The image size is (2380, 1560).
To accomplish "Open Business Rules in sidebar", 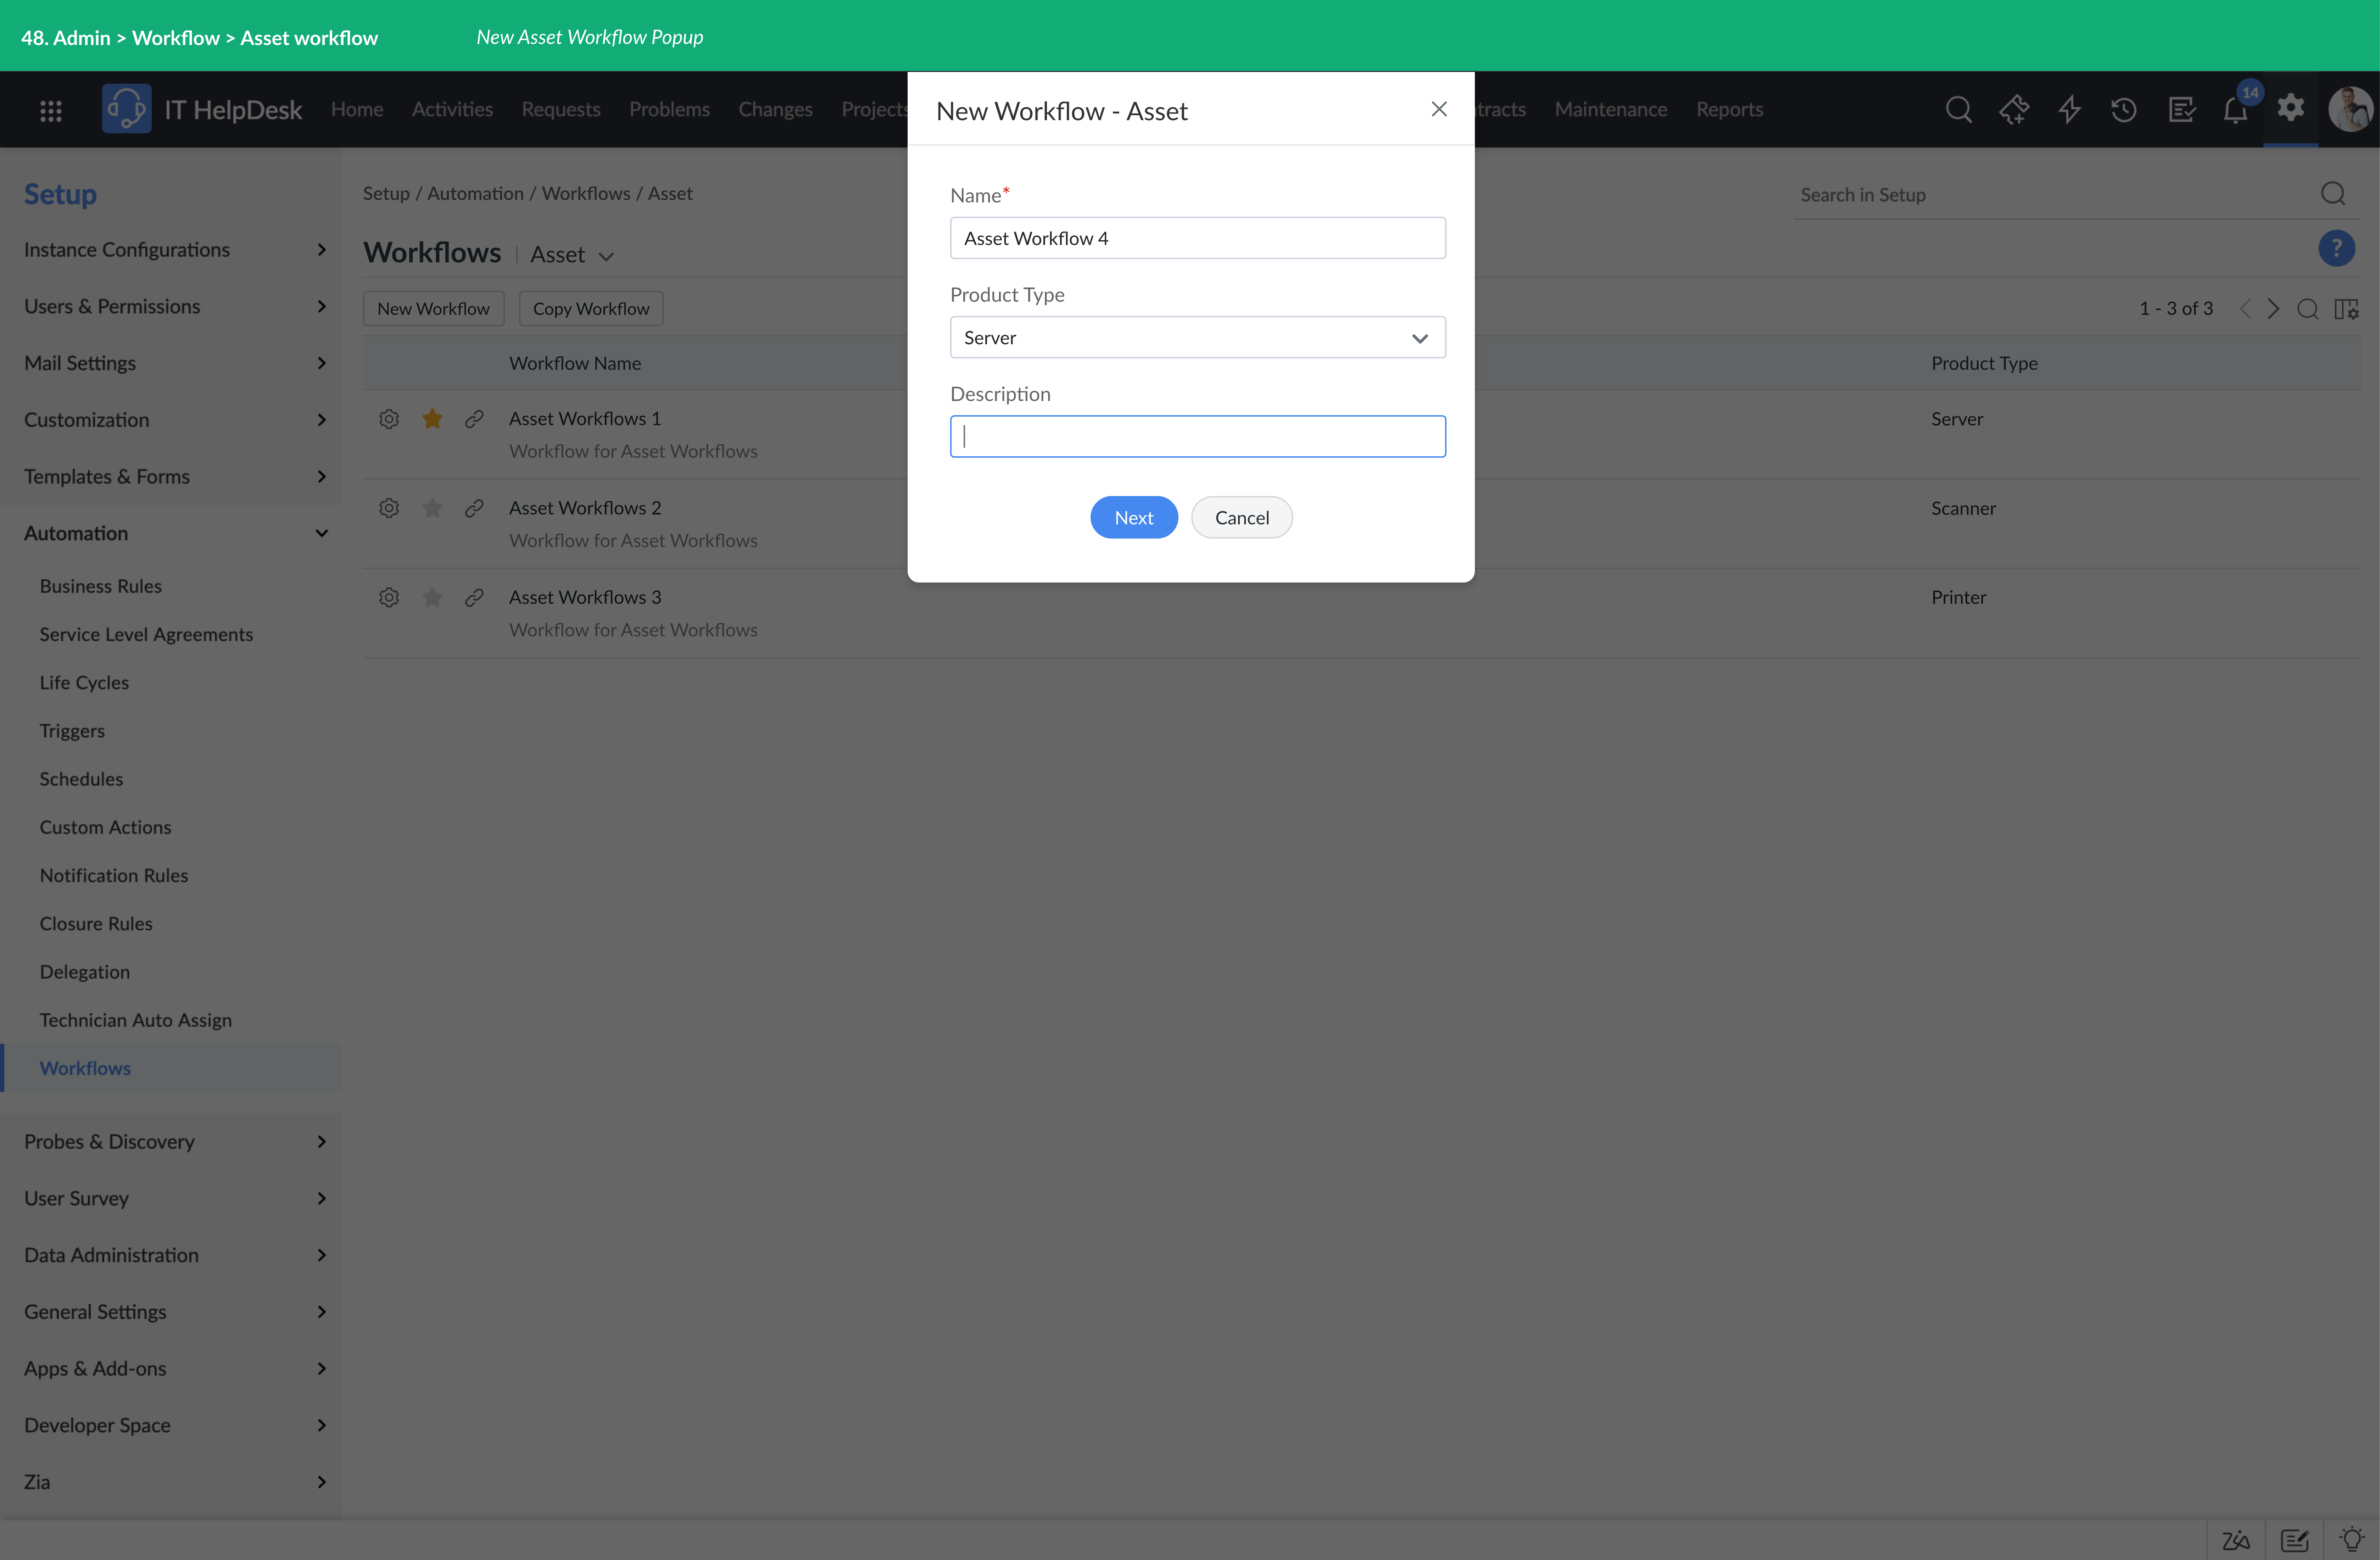I will 101,587.
